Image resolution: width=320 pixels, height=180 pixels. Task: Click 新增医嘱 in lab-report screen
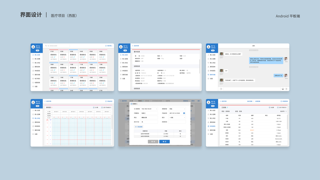click(x=284, y=101)
